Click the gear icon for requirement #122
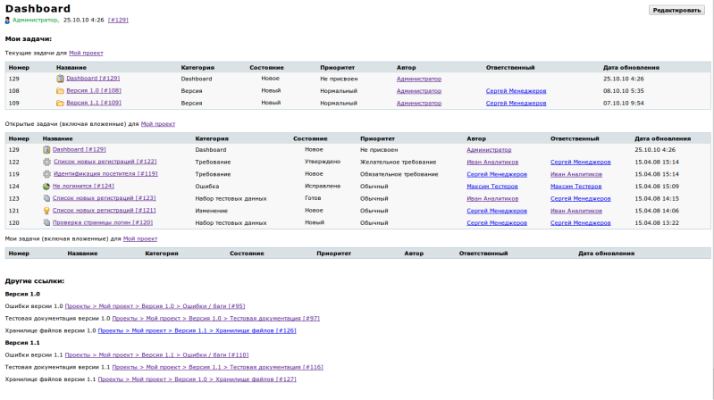714x400 pixels. click(46, 162)
